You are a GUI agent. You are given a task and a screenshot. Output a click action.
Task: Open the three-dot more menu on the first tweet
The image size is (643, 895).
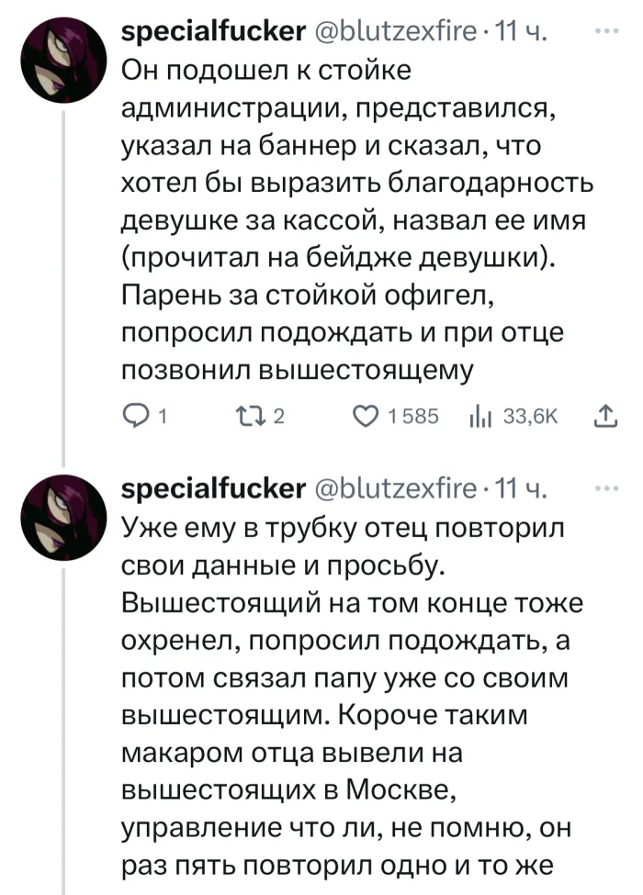point(605,33)
